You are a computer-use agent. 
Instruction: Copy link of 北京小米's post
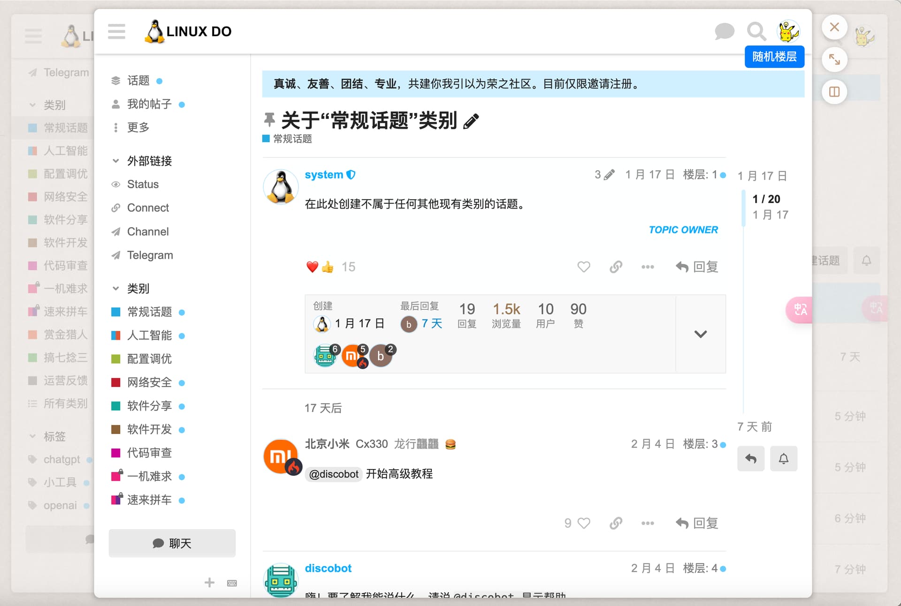(616, 523)
